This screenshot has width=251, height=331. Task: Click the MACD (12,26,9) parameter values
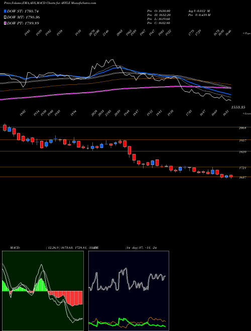tap(70, 247)
